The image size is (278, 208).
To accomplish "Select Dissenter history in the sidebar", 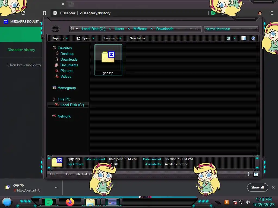I will click(21, 50).
